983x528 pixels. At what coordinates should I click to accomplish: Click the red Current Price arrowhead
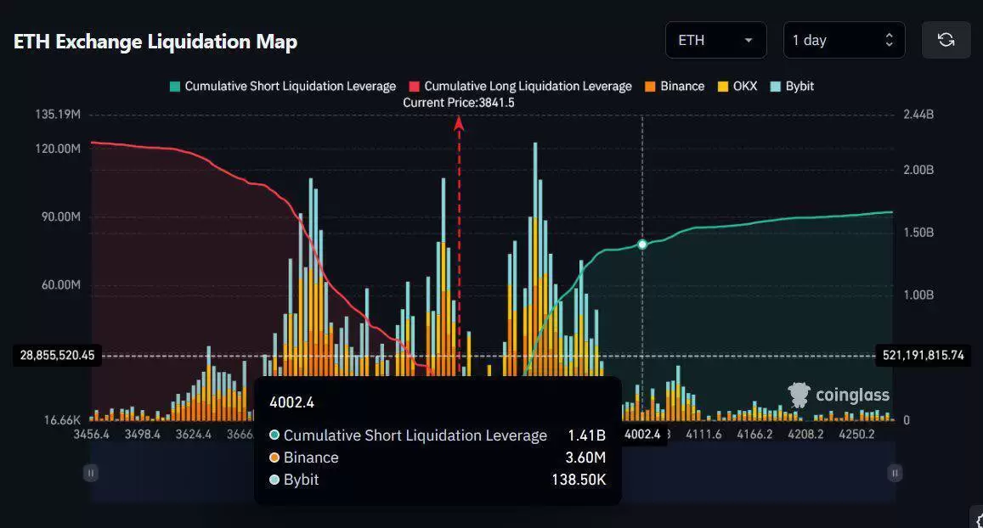click(459, 123)
